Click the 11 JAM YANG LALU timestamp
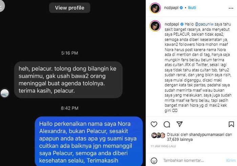This screenshot has height=166, width=237. pos(163,146)
